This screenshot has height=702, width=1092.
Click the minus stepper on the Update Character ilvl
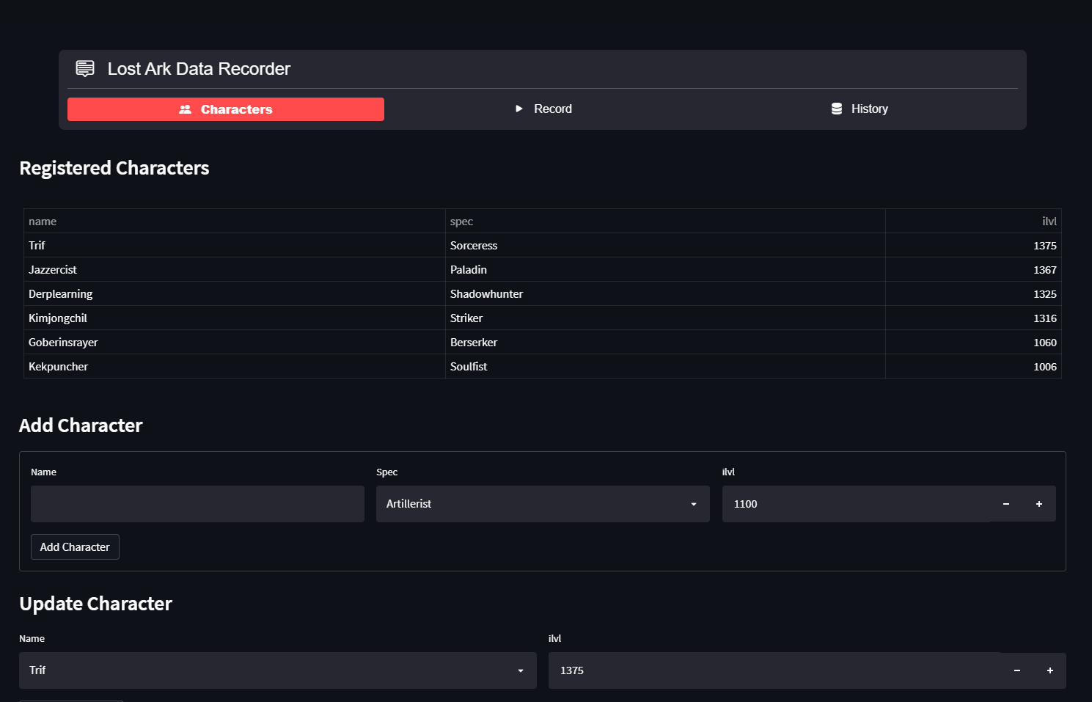(x=1016, y=670)
